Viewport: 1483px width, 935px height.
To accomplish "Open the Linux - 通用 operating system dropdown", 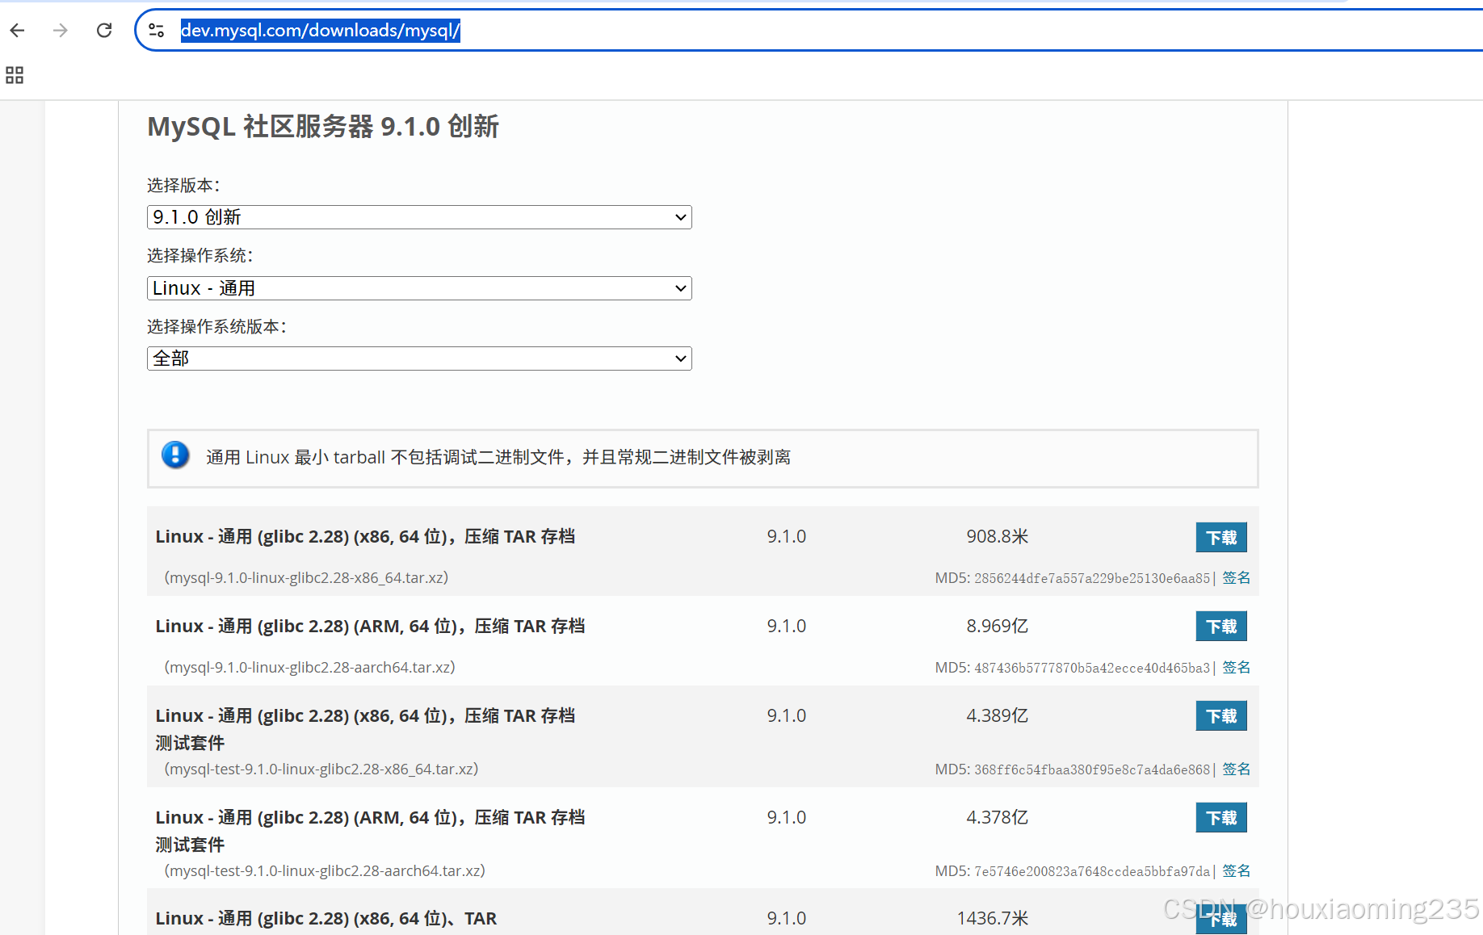I will click(419, 288).
